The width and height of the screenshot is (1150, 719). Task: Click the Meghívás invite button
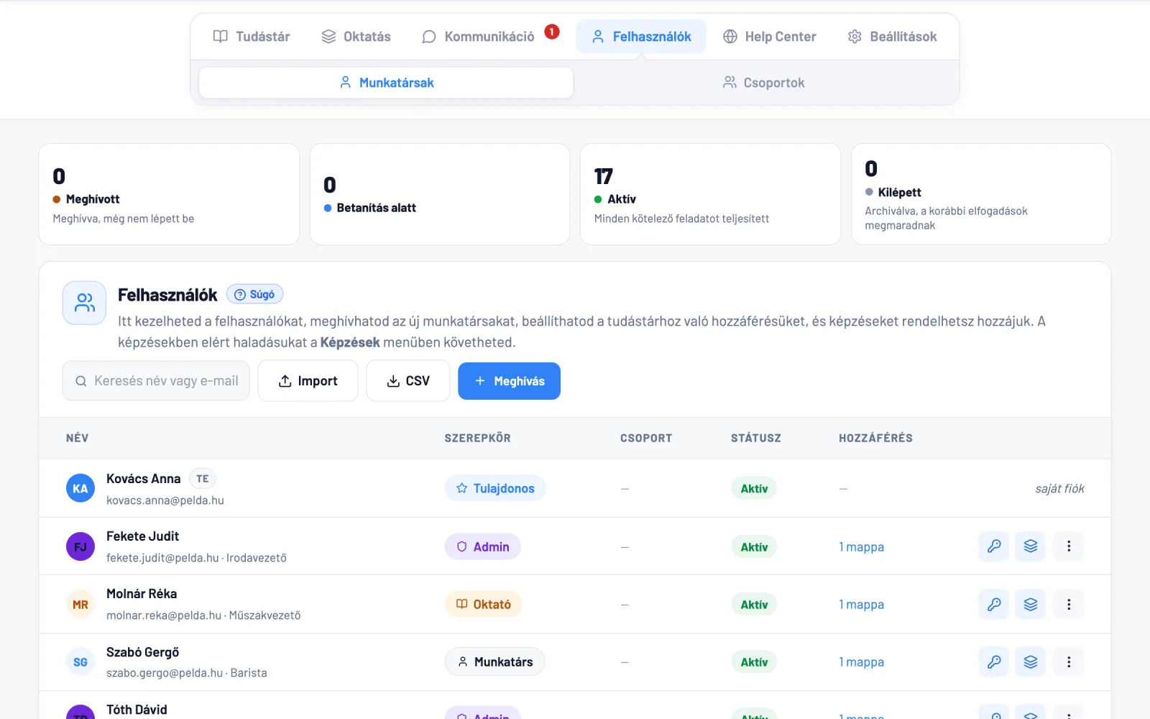pyautogui.click(x=509, y=381)
